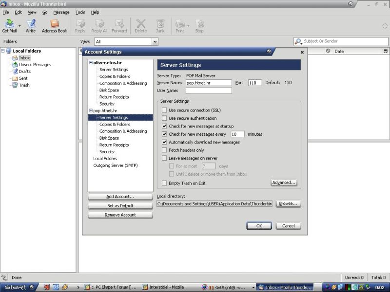Toggle Leave messages on server checkbox

click(164, 158)
